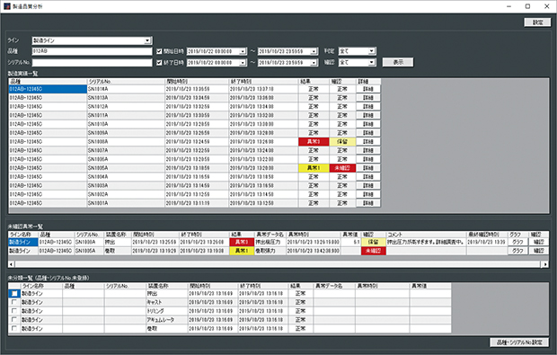The image size is (557, 355).
Task: Click the 設定 settings button
Action: (x=537, y=22)
